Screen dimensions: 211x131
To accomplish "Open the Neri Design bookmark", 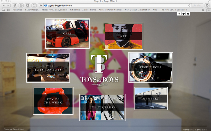I will tap(137, 10).
